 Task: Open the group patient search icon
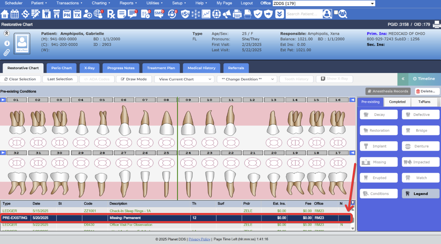coord(343,14)
